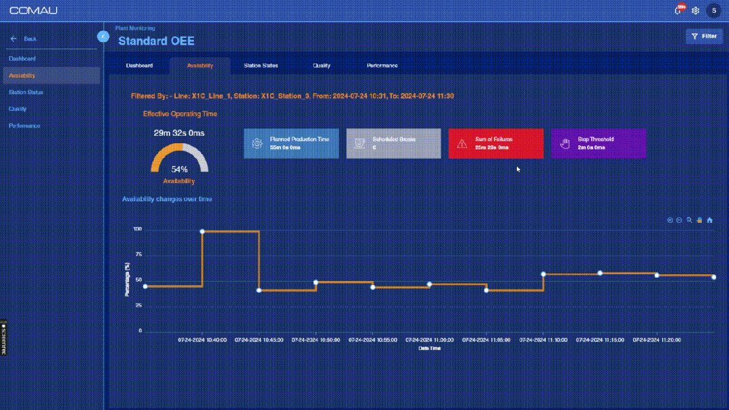Click the red Sum of Failures card
Viewport: 729px width, 410px height.
click(x=495, y=143)
